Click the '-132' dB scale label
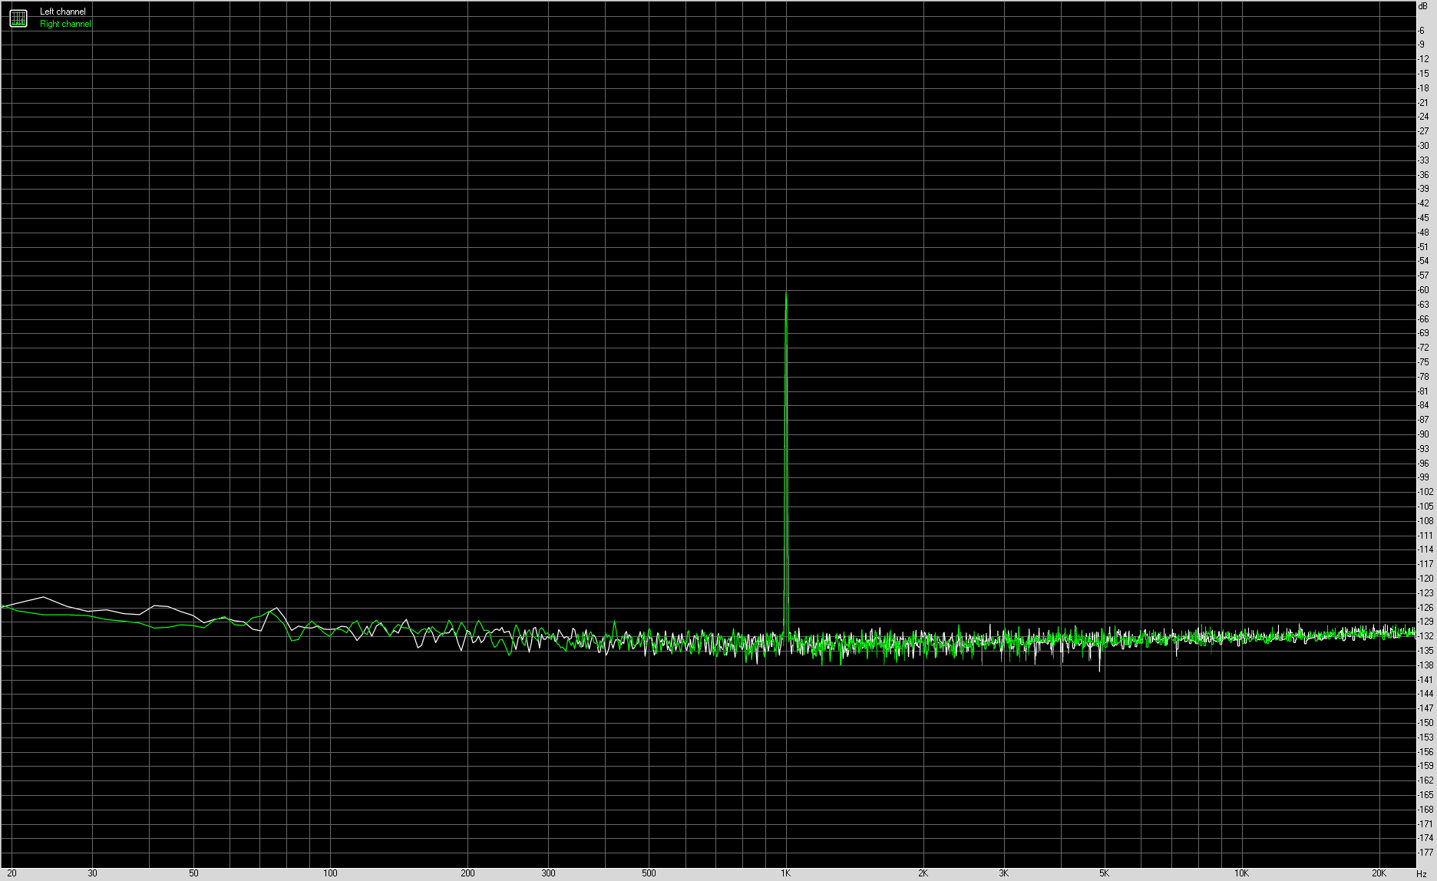 [x=1425, y=636]
